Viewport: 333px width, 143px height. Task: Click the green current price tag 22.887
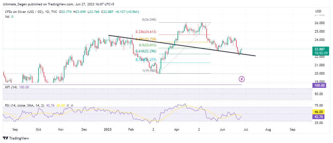click(x=320, y=51)
